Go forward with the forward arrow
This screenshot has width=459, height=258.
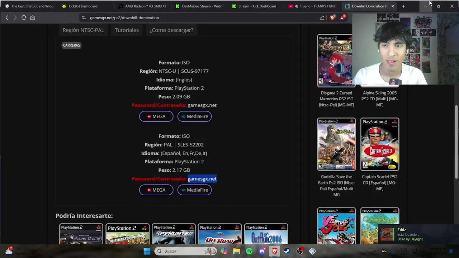click(15, 18)
